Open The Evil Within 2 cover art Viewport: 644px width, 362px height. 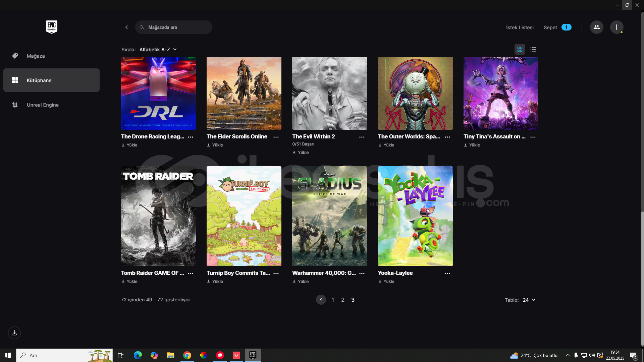[330, 94]
